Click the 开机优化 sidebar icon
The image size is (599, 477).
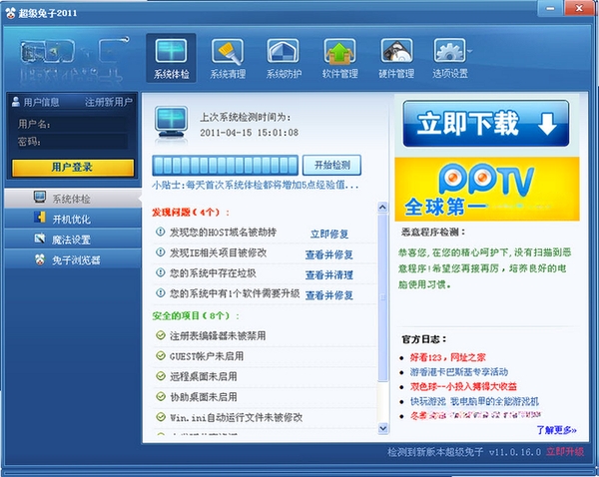pyautogui.click(x=40, y=218)
